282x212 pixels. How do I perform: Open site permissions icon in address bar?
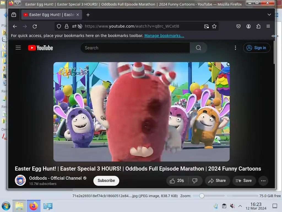point(74,26)
